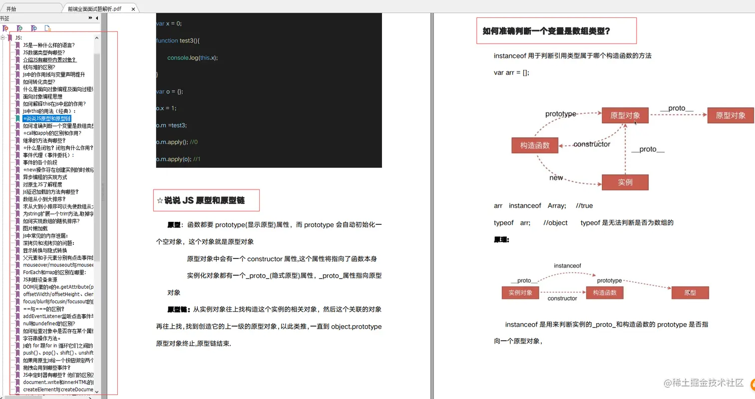Open bookmark 显示转换与隐式转换
Viewport: 755px width, 399px height.
45,250
